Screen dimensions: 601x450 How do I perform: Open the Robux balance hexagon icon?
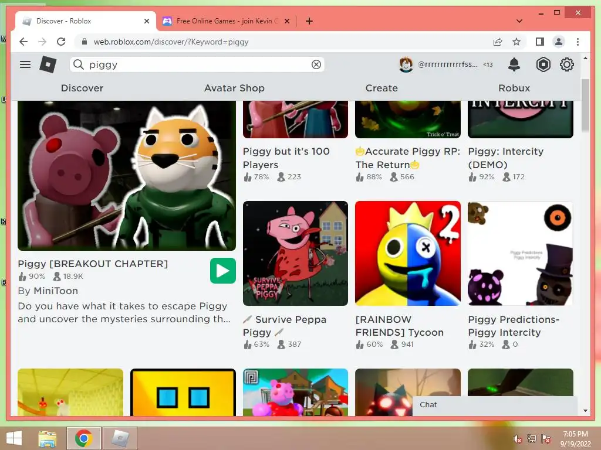543,64
